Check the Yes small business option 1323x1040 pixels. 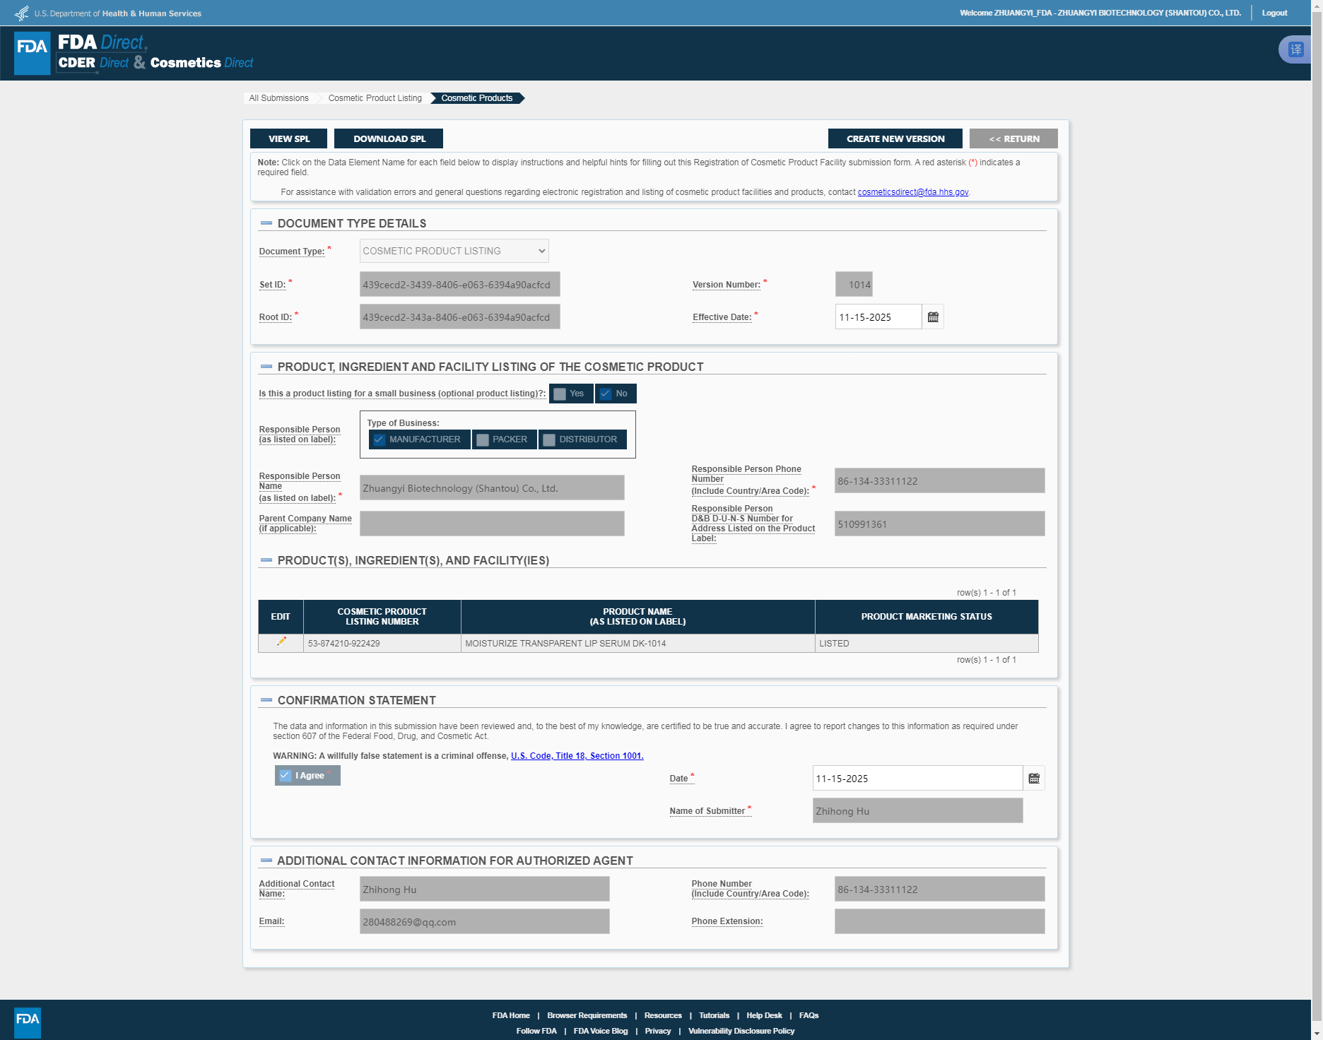pyautogui.click(x=560, y=394)
